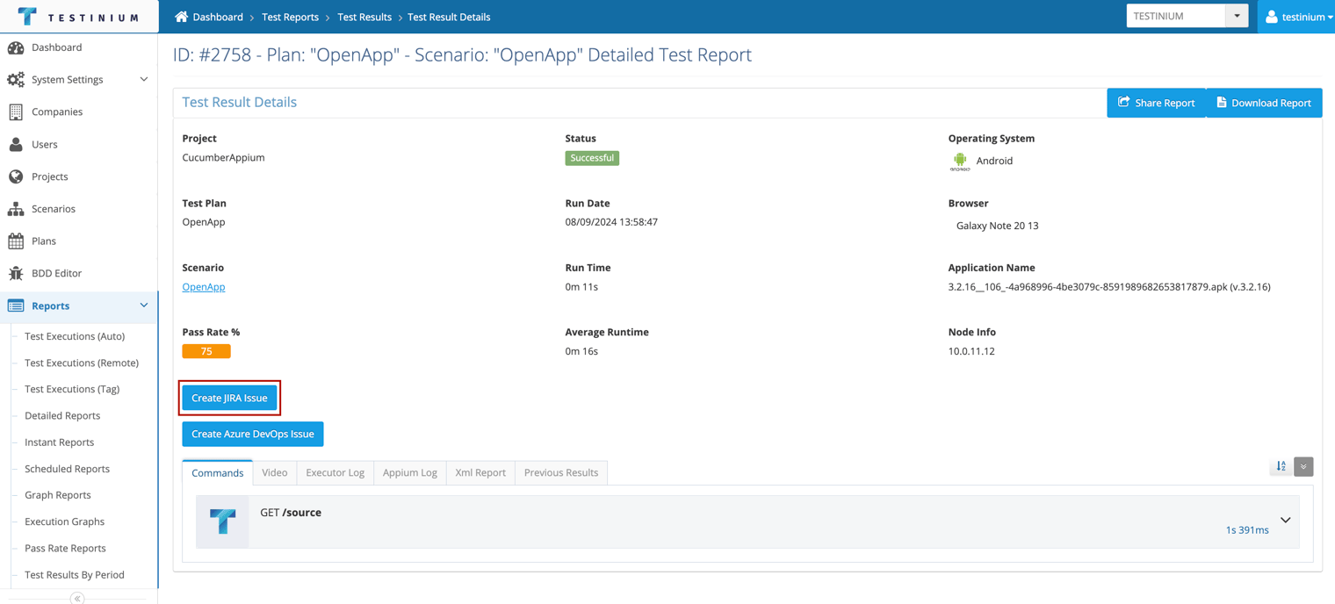Collapse the sidebar with double-arrow button
Screen dimensions: 1335x604
pos(77,598)
